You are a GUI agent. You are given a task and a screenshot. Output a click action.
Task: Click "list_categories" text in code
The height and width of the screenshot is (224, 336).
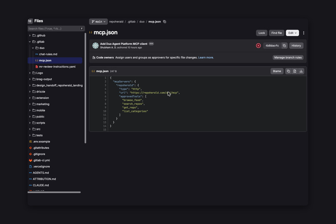click(135, 111)
